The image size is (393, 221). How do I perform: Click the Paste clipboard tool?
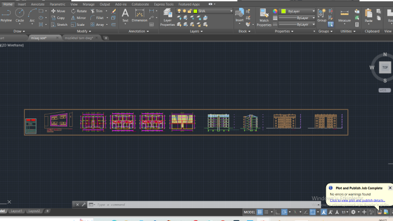(368, 16)
